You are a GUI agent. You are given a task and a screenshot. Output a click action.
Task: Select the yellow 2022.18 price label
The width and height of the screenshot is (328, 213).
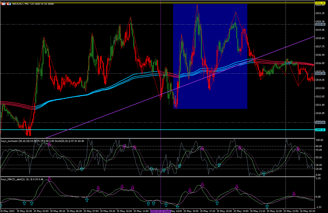click(x=319, y=3)
